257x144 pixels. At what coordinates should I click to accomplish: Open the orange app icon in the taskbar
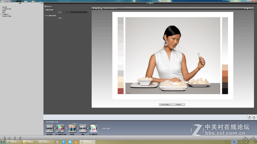[76, 142]
